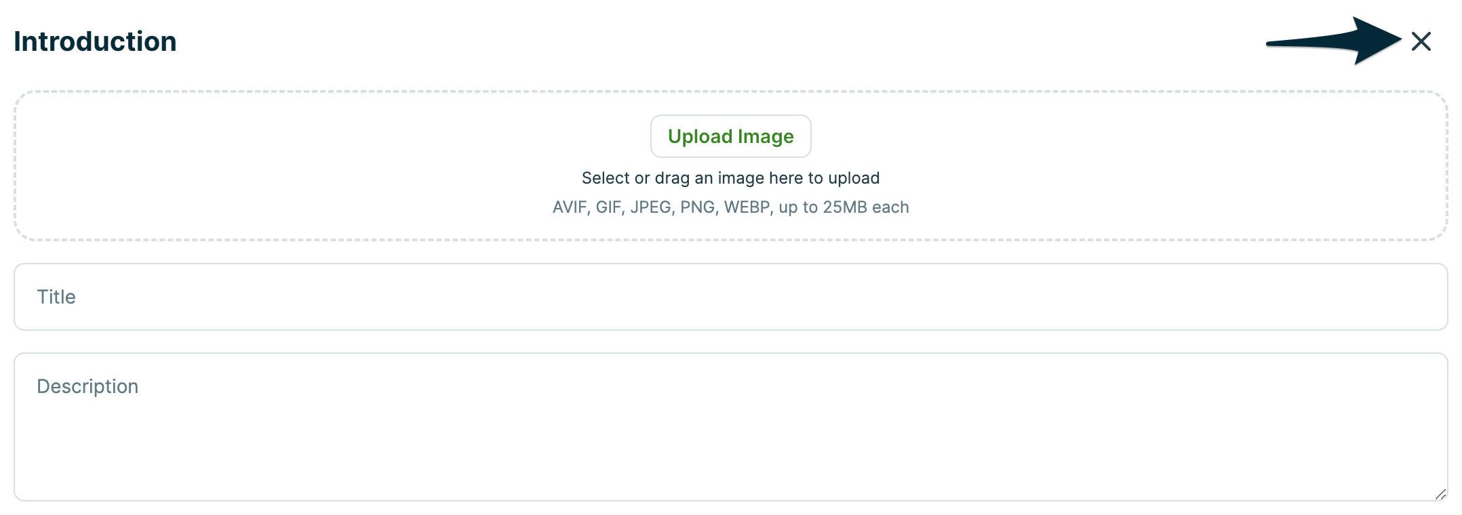Focus the Title input field
Image resolution: width=1462 pixels, height=515 pixels.
730,297
